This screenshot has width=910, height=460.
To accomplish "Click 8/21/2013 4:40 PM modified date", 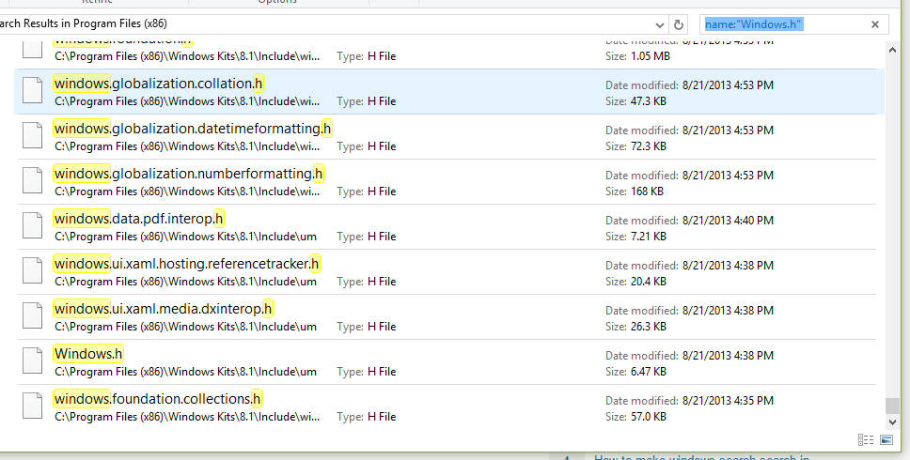I will tap(728, 221).
